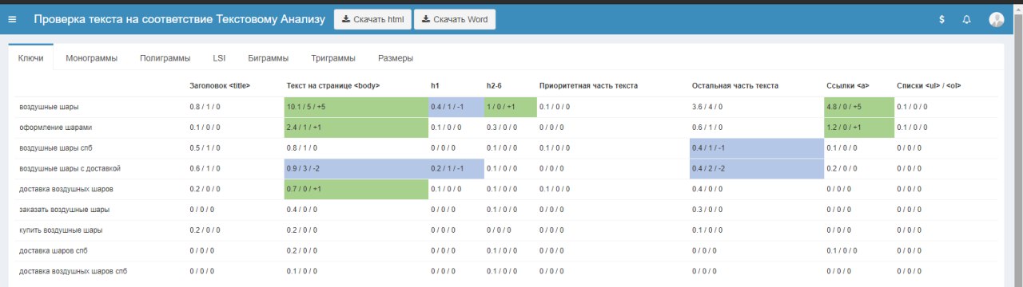Click the Списки <ul> / <ol> header
Viewport: 1023px width, 287px height.
(x=929, y=85)
